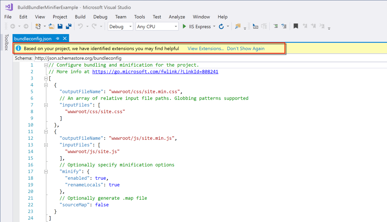Click the uncomment lines icon
The width and height of the screenshot is (387, 222).
pos(284,26)
